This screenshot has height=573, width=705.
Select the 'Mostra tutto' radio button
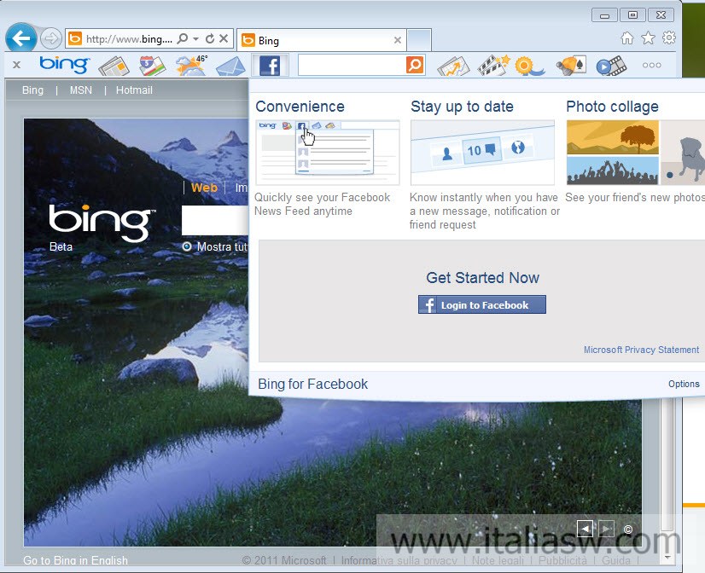187,246
